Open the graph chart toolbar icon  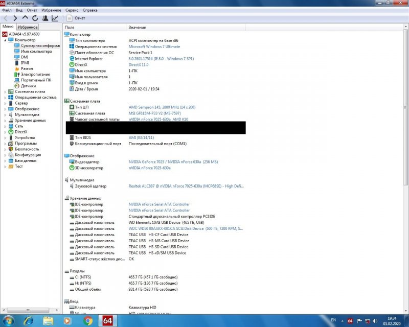tap(55, 18)
